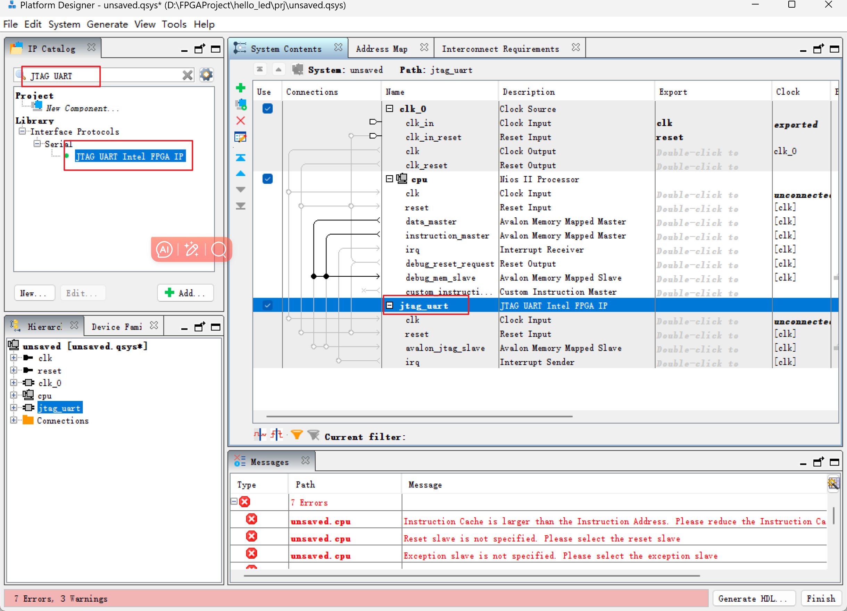Select jtag_uart in Hierarchy panel

pyautogui.click(x=59, y=408)
